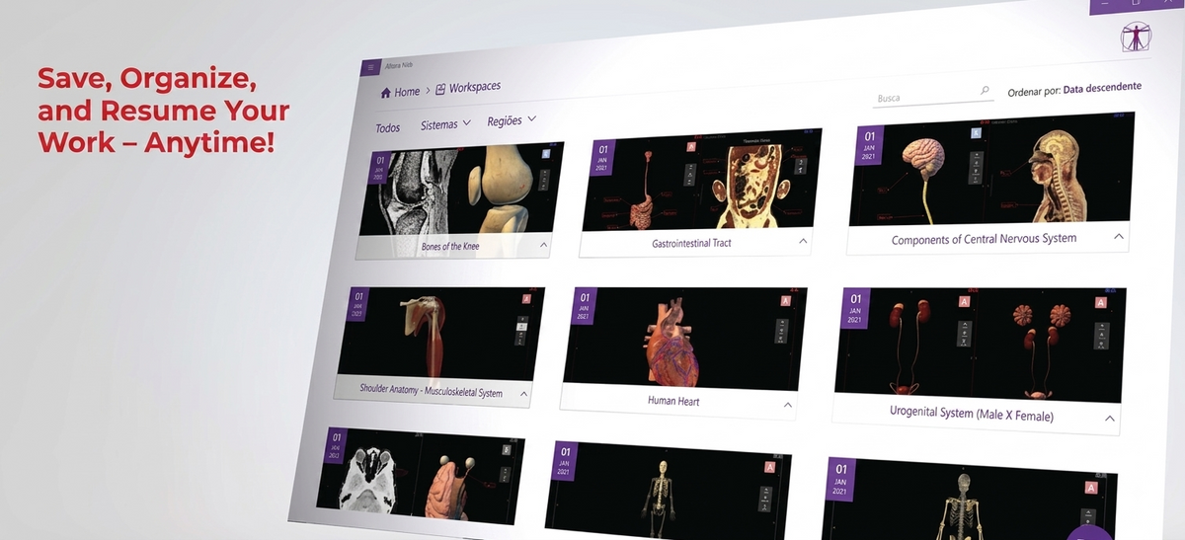Click the blue badge on the Central Nervous System card

(x=976, y=132)
